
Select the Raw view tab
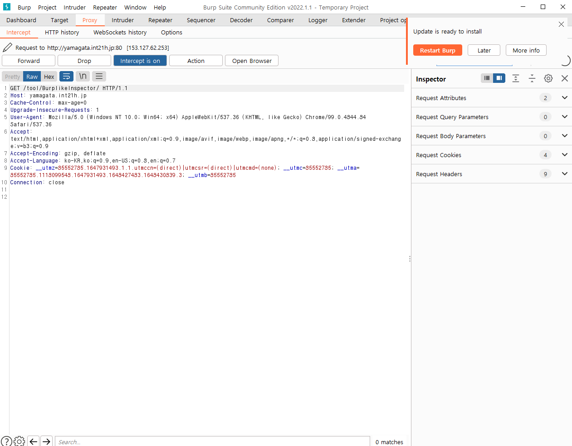32,77
